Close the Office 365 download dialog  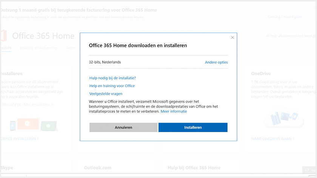pyautogui.click(x=232, y=37)
